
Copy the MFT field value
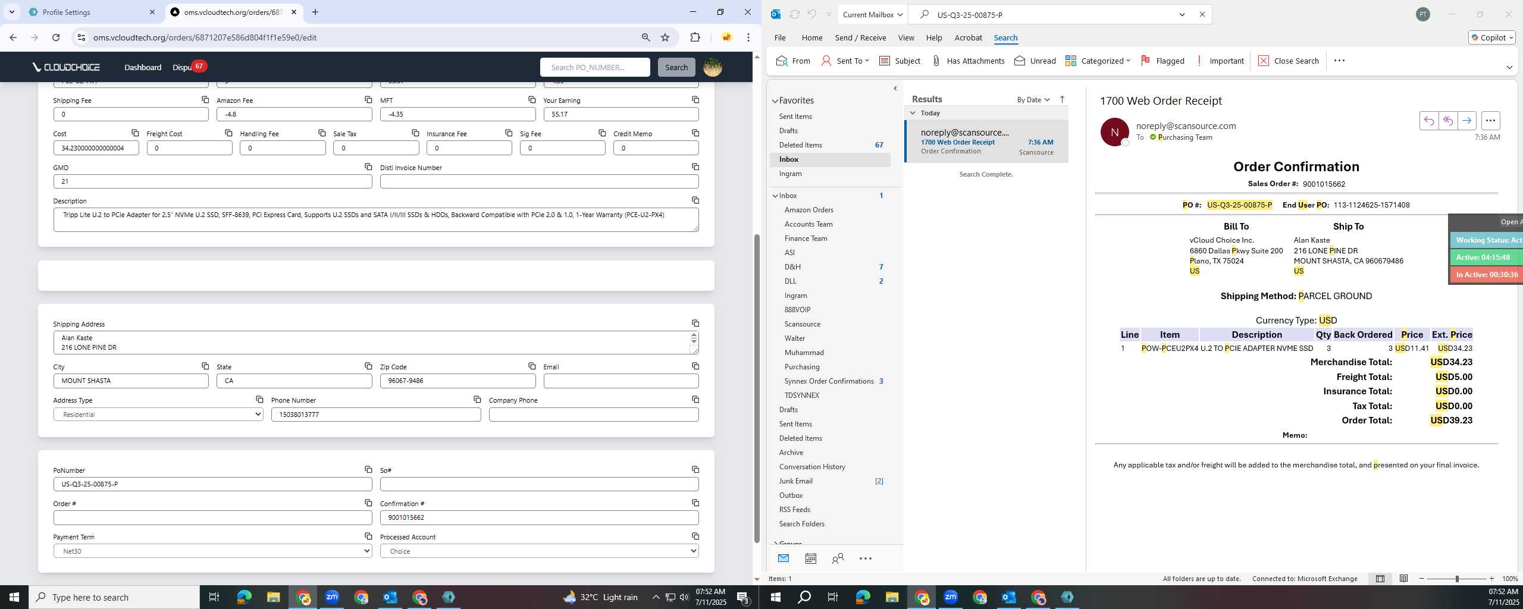click(532, 99)
